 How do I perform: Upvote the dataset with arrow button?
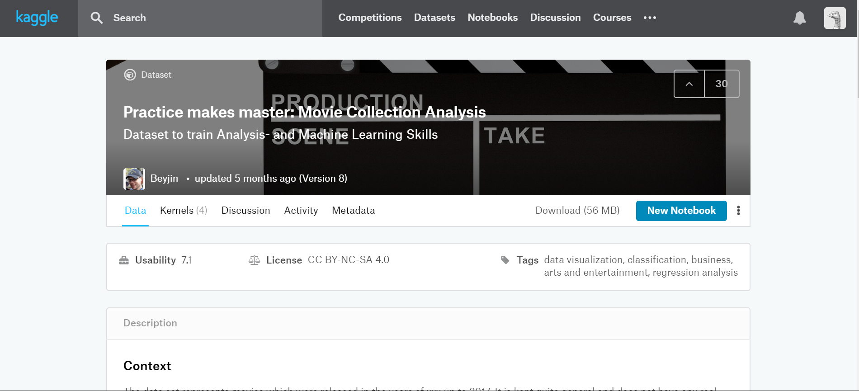pos(689,84)
